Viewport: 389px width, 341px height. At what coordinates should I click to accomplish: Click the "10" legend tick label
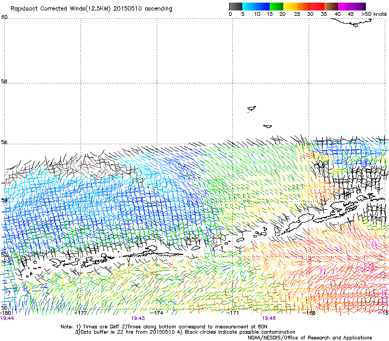[257, 14]
